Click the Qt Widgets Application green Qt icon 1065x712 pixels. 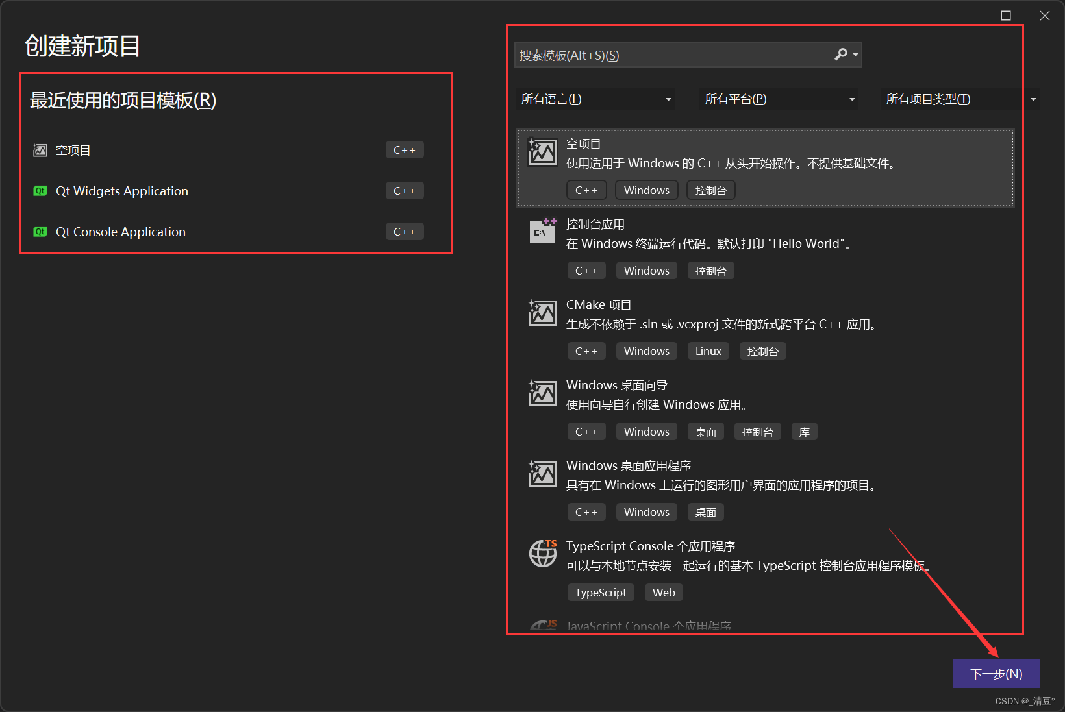click(x=40, y=191)
